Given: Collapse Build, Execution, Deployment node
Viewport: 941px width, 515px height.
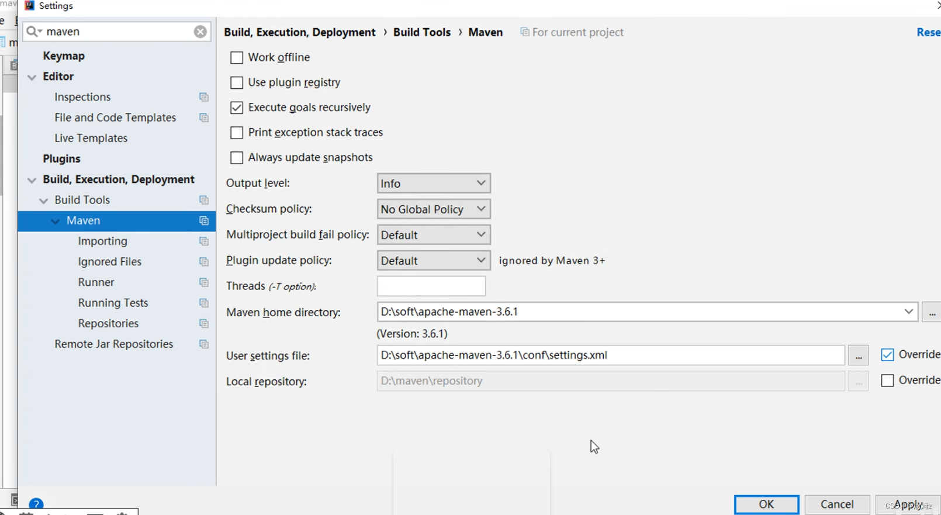Looking at the screenshot, I should (32, 179).
